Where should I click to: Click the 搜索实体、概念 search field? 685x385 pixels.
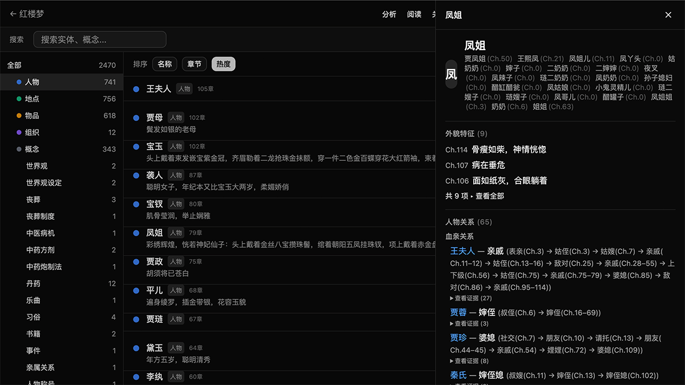[100, 39]
